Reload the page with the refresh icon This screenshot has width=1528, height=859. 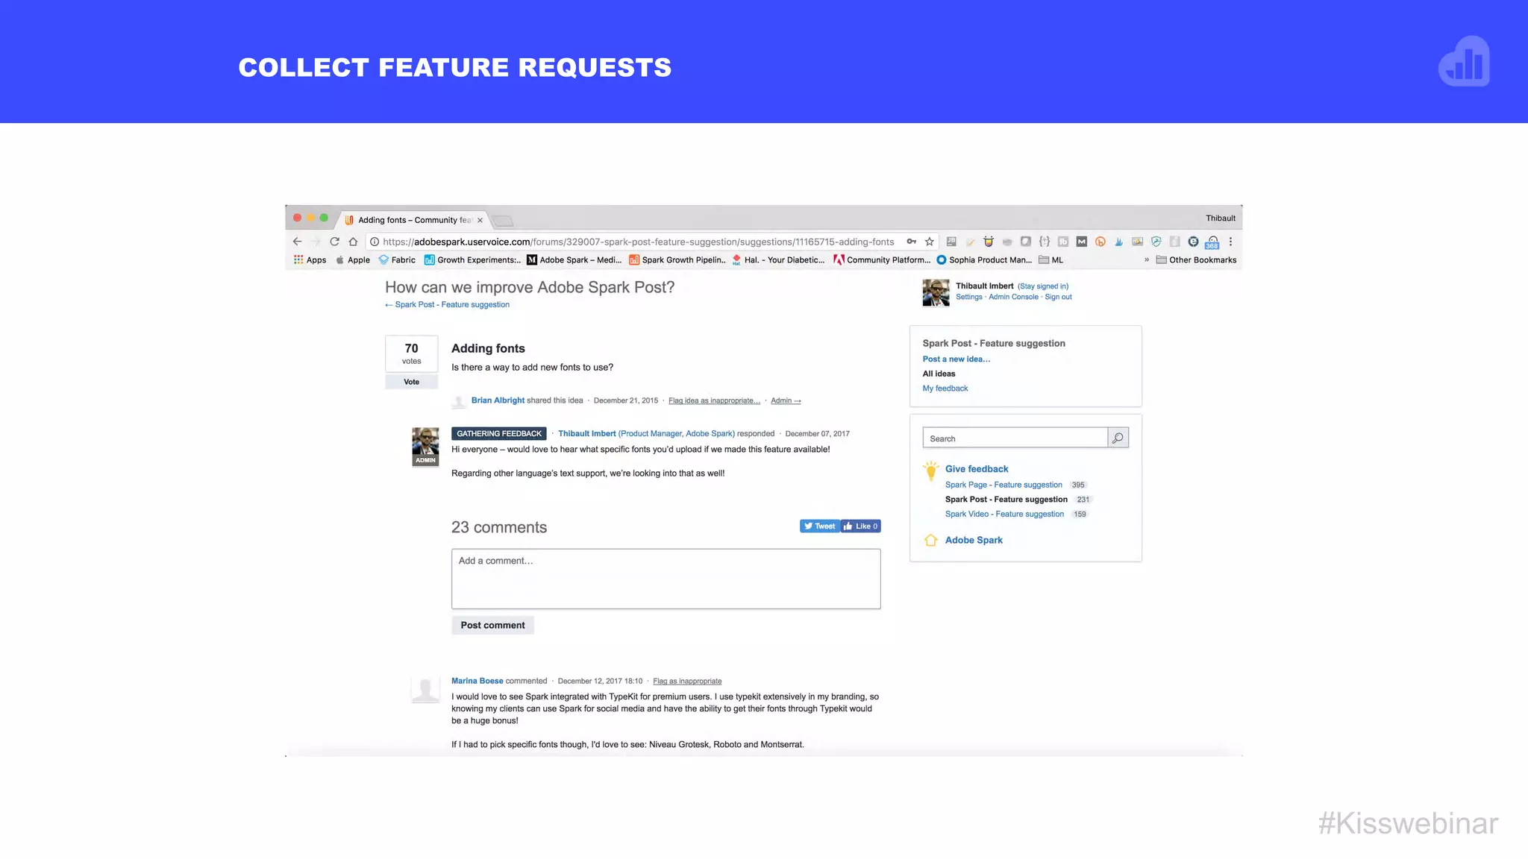[334, 242]
